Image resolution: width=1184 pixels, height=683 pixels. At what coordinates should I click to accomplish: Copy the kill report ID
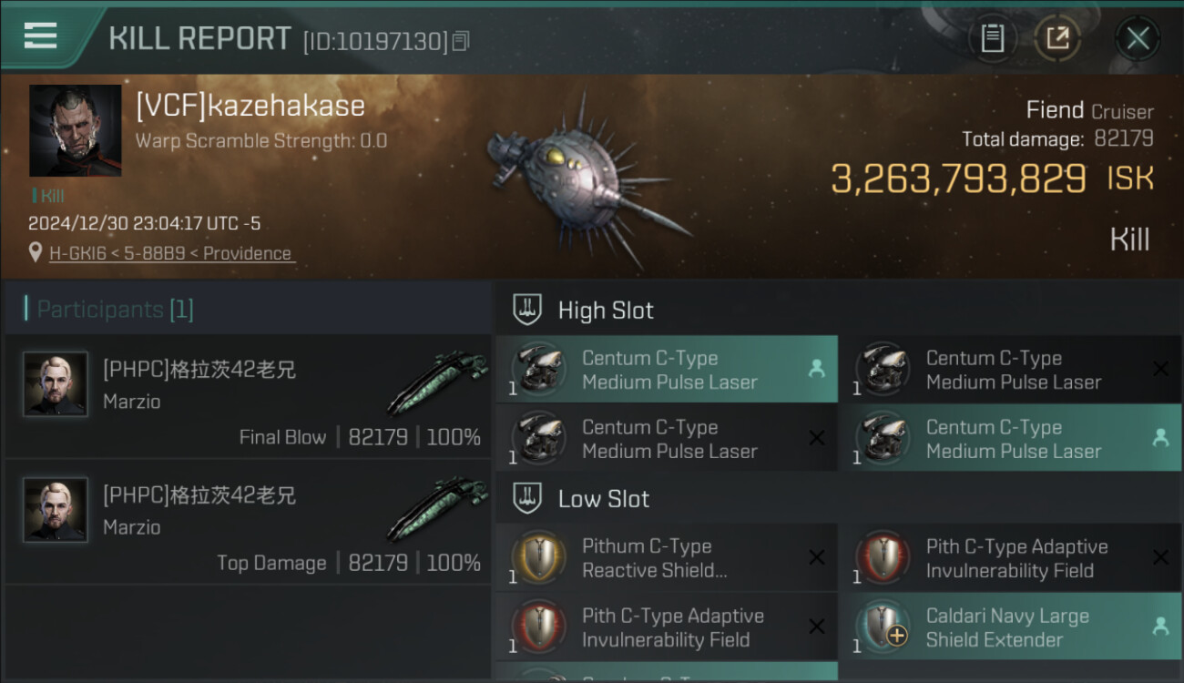(461, 41)
